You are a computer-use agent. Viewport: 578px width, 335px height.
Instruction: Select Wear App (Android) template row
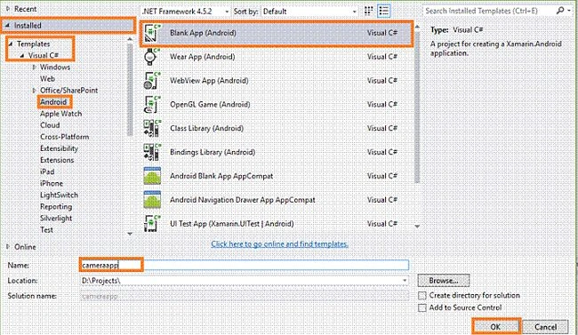(x=277, y=57)
